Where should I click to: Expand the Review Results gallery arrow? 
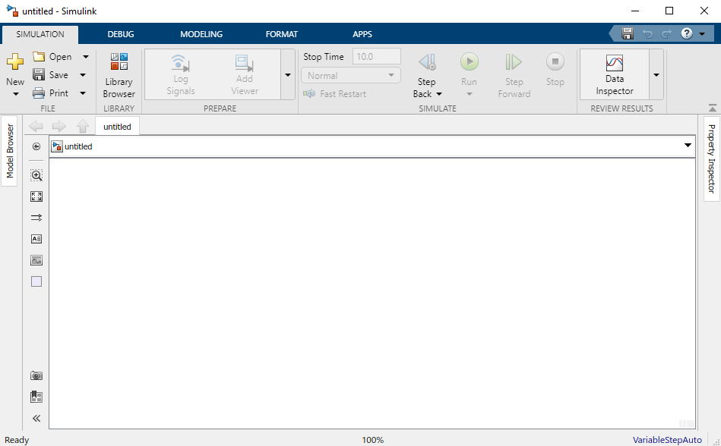(x=656, y=75)
